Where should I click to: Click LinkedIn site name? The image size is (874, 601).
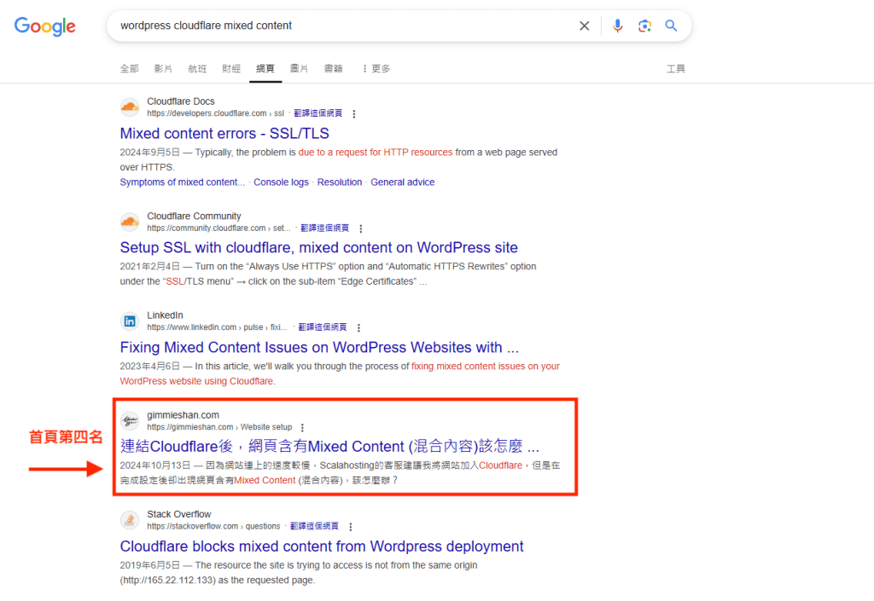click(165, 315)
